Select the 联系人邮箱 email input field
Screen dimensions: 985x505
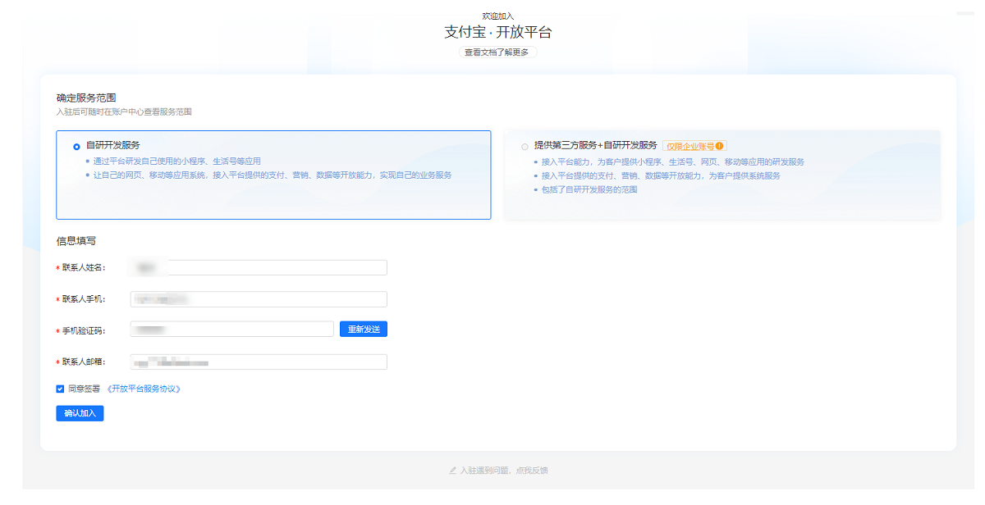257,362
